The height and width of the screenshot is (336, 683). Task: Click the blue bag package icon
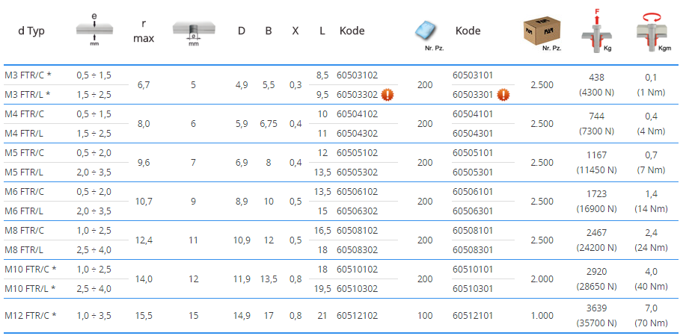click(x=426, y=31)
